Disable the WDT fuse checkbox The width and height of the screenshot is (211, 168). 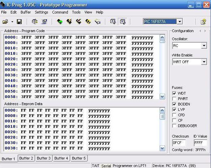(x=174, y=93)
